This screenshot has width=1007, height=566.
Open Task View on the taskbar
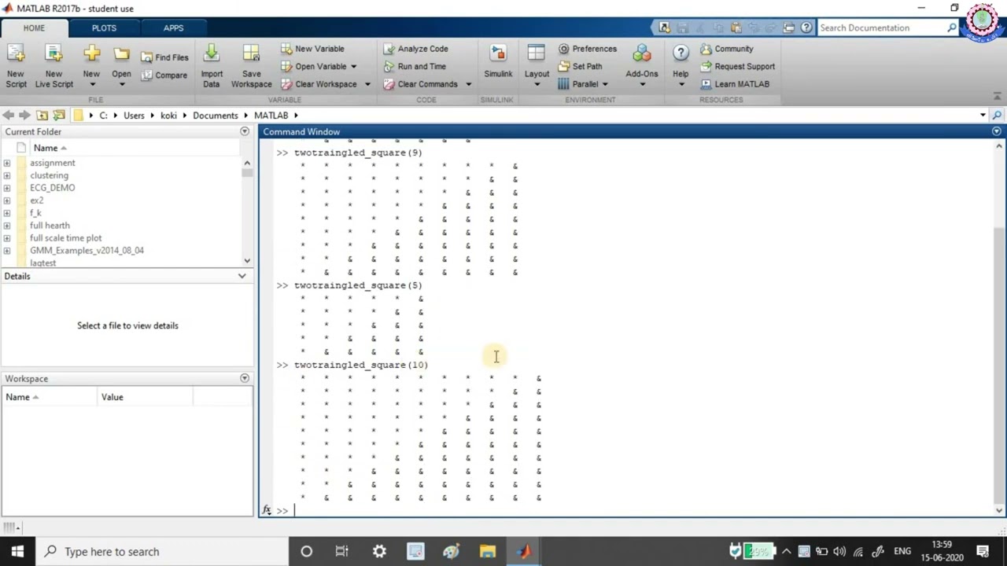[341, 551]
